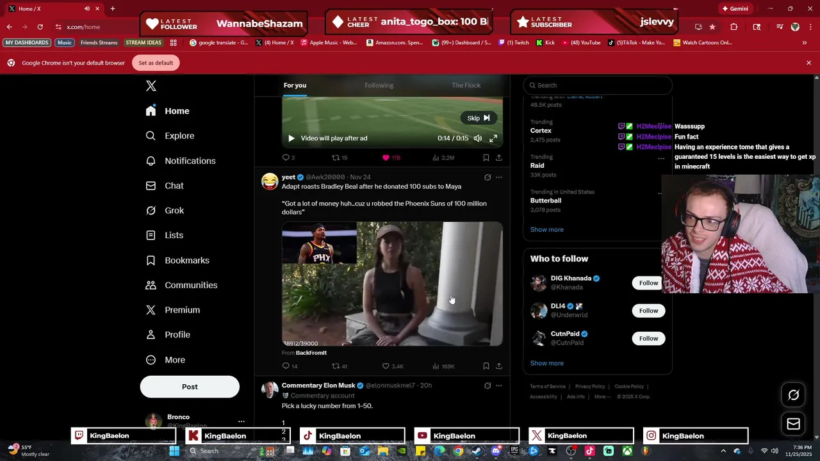The image size is (820, 461).
Task: Open Lists in the sidebar
Action: click(165, 235)
